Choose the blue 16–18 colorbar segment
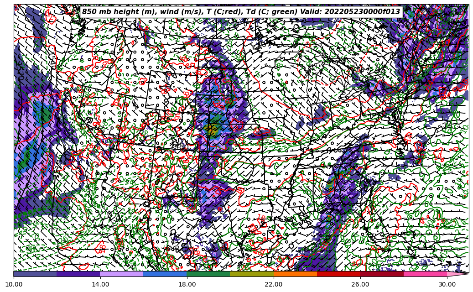473x292 pixels. [x=165, y=274]
